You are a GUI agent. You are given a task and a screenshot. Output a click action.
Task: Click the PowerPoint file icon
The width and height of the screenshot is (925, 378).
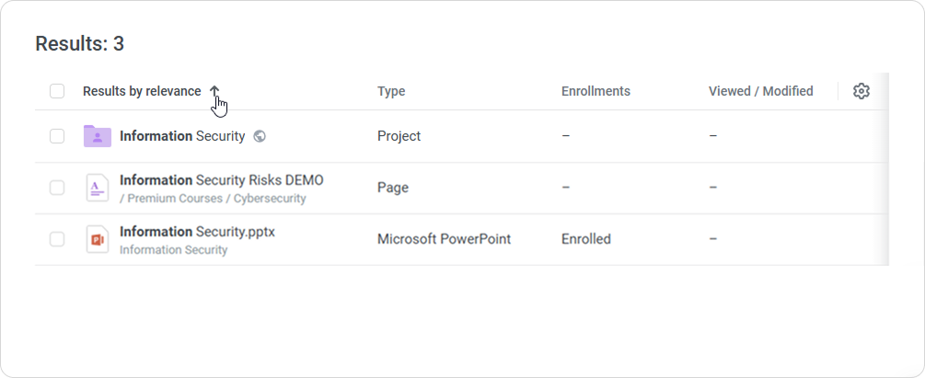click(97, 239)
